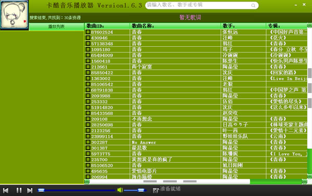The width and height of the screenshot is (312, 196).
Task: Tick checkbox beside song 51914820
Action: [88, 107]
